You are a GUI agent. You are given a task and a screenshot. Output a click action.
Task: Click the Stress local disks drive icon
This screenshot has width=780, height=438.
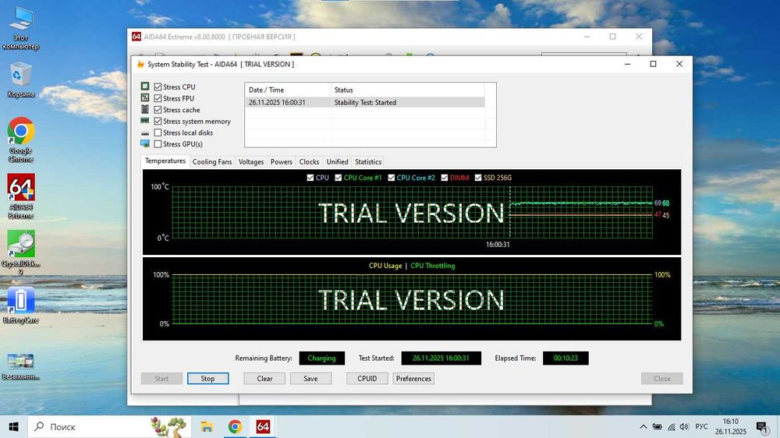coord(145,132)
